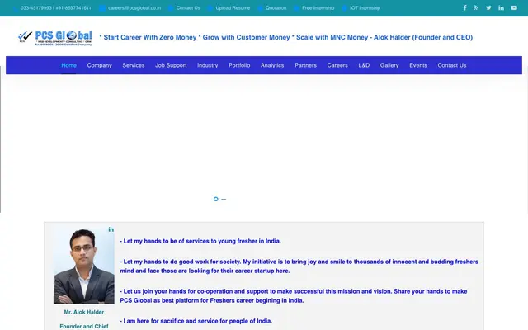The height and width of the screenshot is (330, 528).
Task: Open the IOT Internship link
Action: point(365,8)
